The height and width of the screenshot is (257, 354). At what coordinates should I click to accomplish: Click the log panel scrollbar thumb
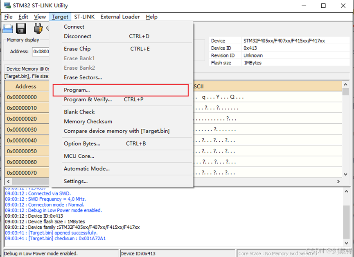[x=346, y=222]
